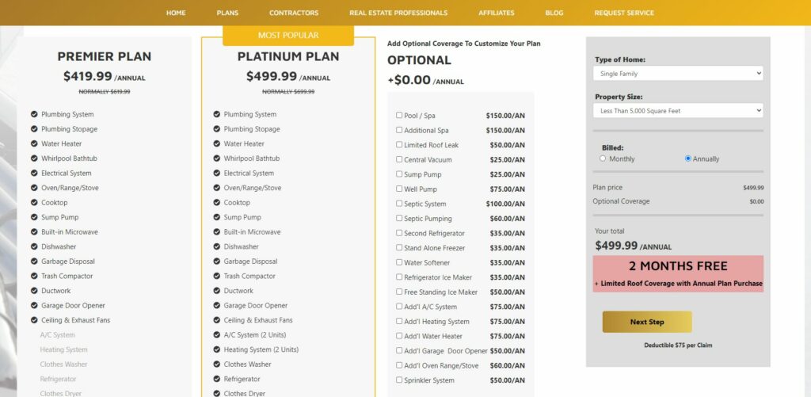The height and width of the screenshot is (397, 811).
Task: Expand the Property Size dropdown
Action: tap(677, 110)
